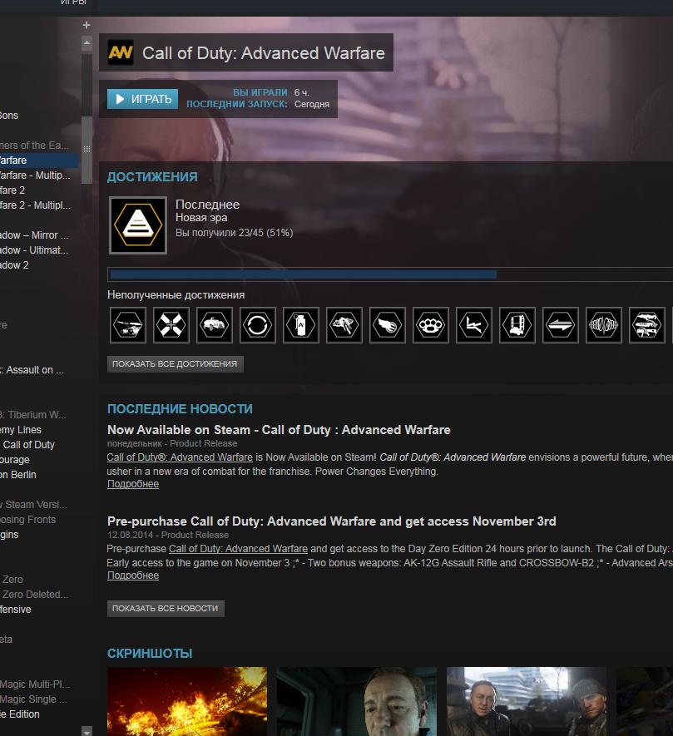Open the Подробнее link under Pre-purchase news

tap(133, 575)
